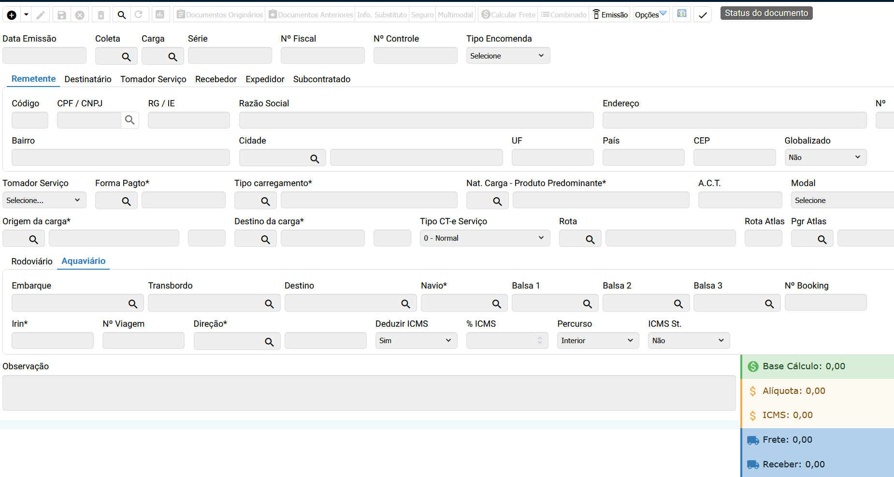Viewport: 894px width, 477px height.
Task: Click the checkmark icon in the toolbar
Action: [703, 15]
